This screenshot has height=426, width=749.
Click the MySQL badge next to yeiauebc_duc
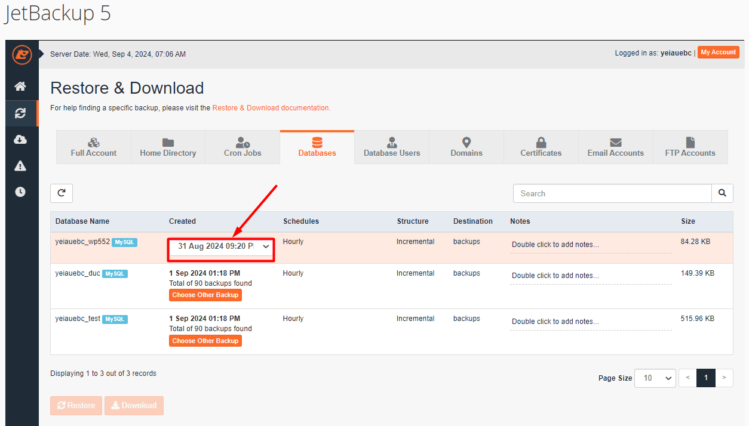(x=115, y=274)
